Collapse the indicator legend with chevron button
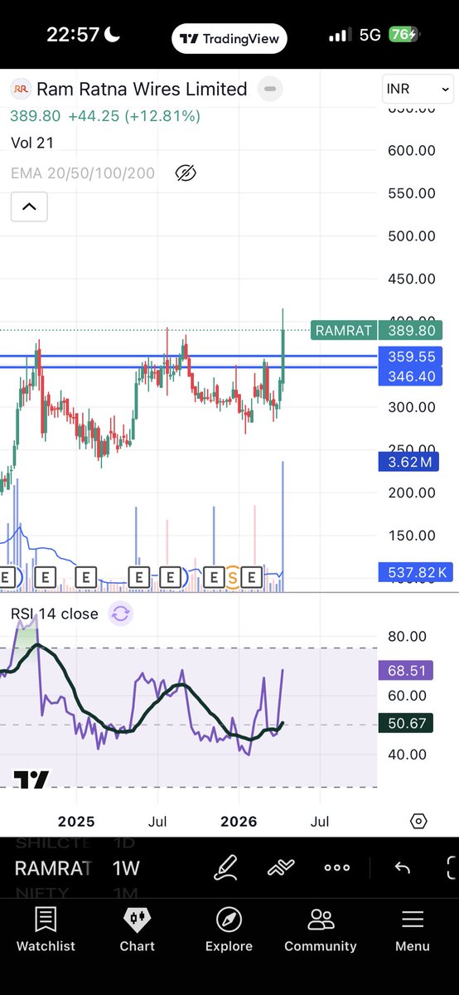459x995 pixels. click(x=29, y=206)
